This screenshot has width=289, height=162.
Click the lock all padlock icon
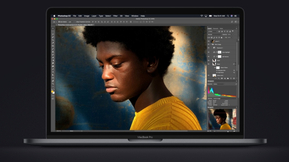tap(221, 38)
